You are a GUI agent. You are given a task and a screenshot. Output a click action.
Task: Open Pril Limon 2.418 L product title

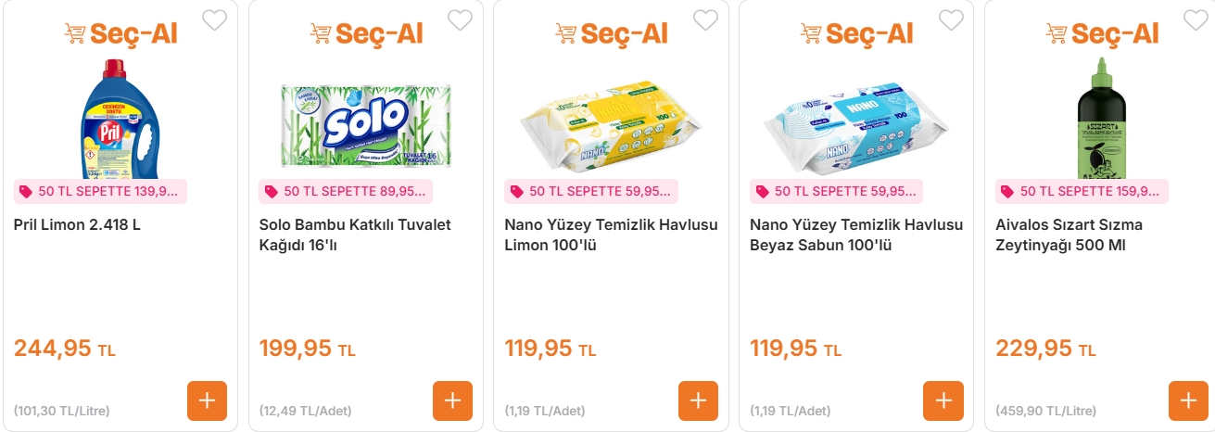click(x=77, y=225)
